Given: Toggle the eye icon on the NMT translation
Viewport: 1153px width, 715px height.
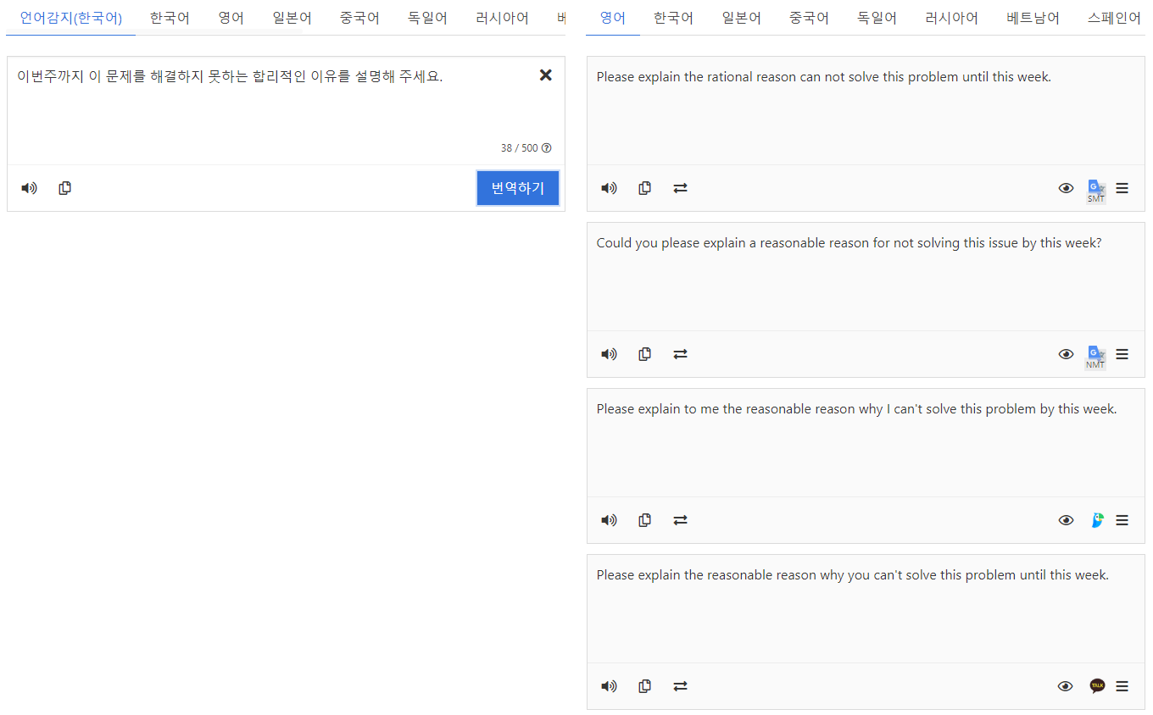Looking at the screenshot, I should tap(1066, 354).
